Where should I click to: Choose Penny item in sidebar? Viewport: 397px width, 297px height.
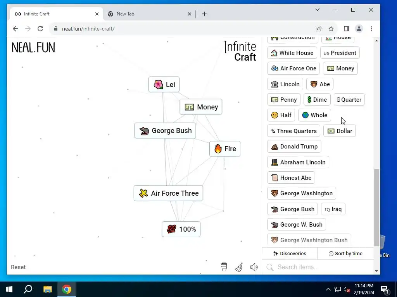click(x=284, y=99)
